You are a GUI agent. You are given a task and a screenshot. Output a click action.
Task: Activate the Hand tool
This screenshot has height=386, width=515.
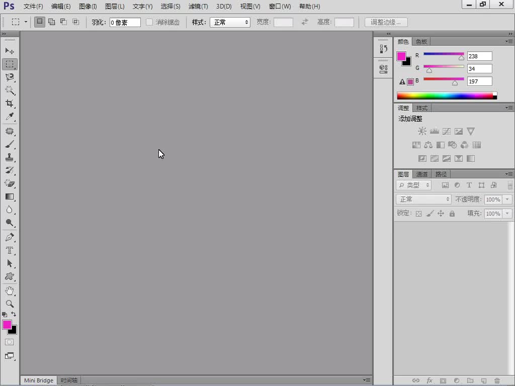click(10, 291)
